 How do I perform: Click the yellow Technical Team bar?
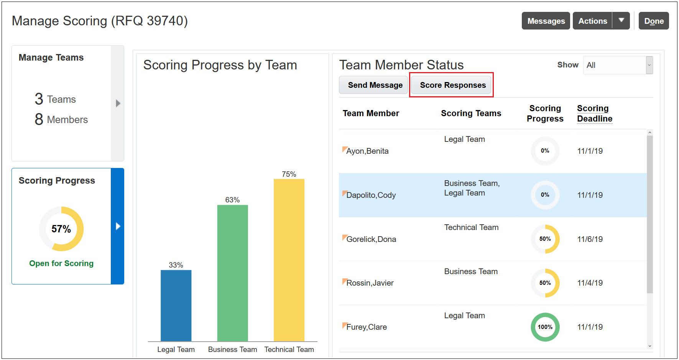(x=289, y=260)
